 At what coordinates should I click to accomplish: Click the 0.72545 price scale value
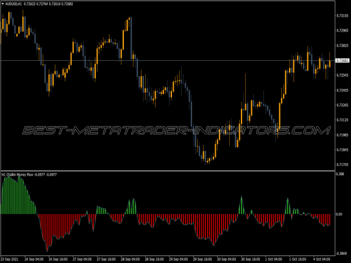click(x=342, y=75)
